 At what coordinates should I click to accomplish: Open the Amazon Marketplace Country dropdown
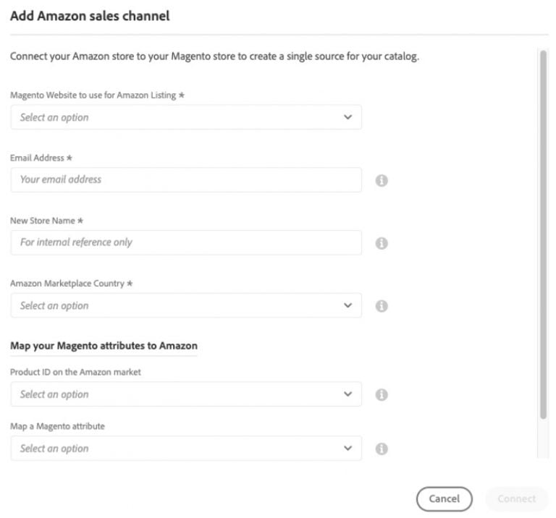186,305
